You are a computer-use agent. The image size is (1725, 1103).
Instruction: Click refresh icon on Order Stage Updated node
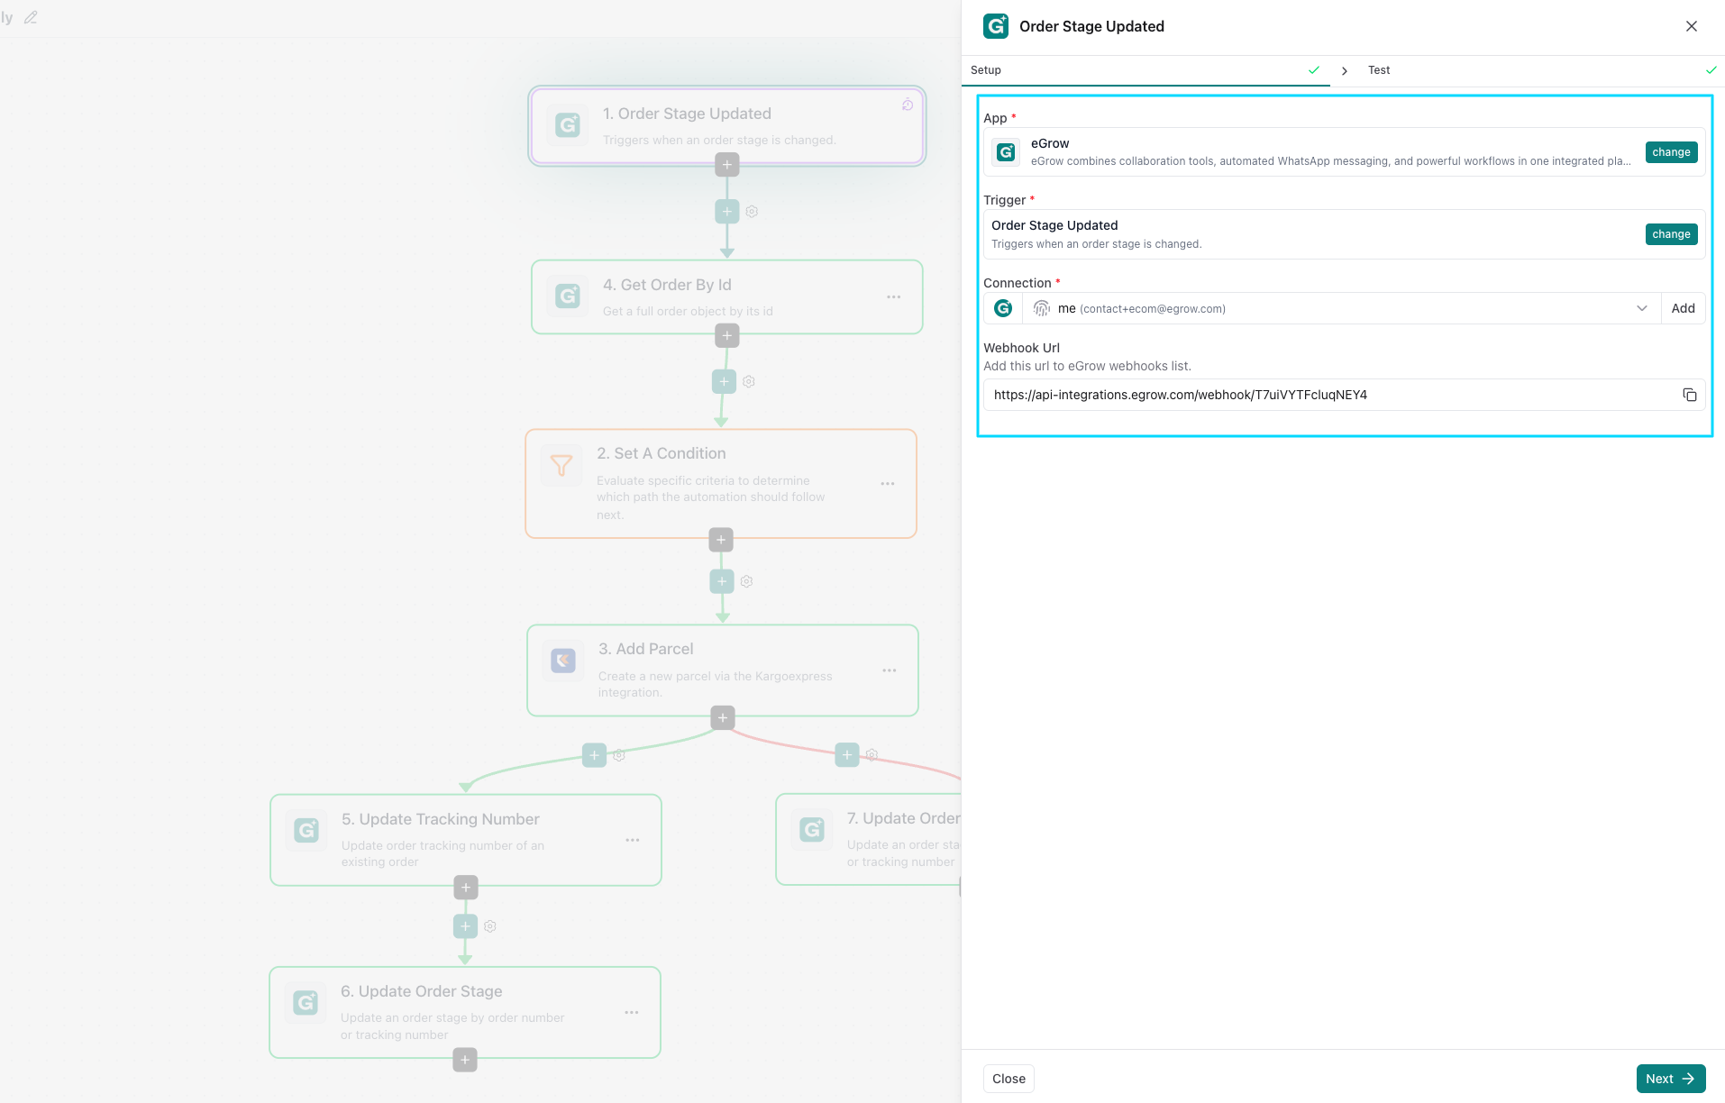(x=908, y=105)
